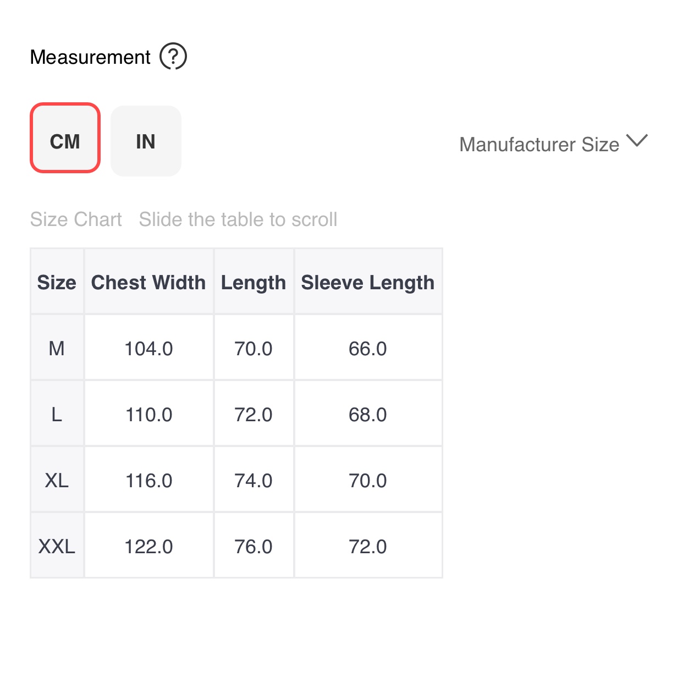
Task: Click the Sleeve Length column header
Action: point(367,282)
